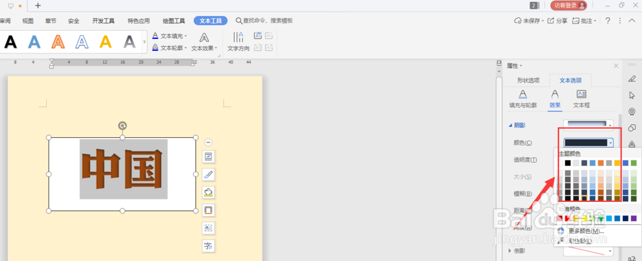Apply the solid black text style preset
This screenshot has width=642, height=261.
pos(11,42)
